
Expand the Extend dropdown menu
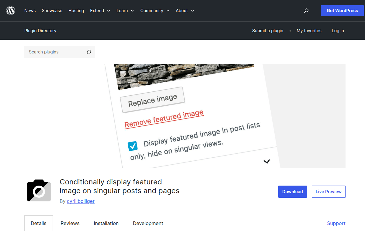pos(100,11)
